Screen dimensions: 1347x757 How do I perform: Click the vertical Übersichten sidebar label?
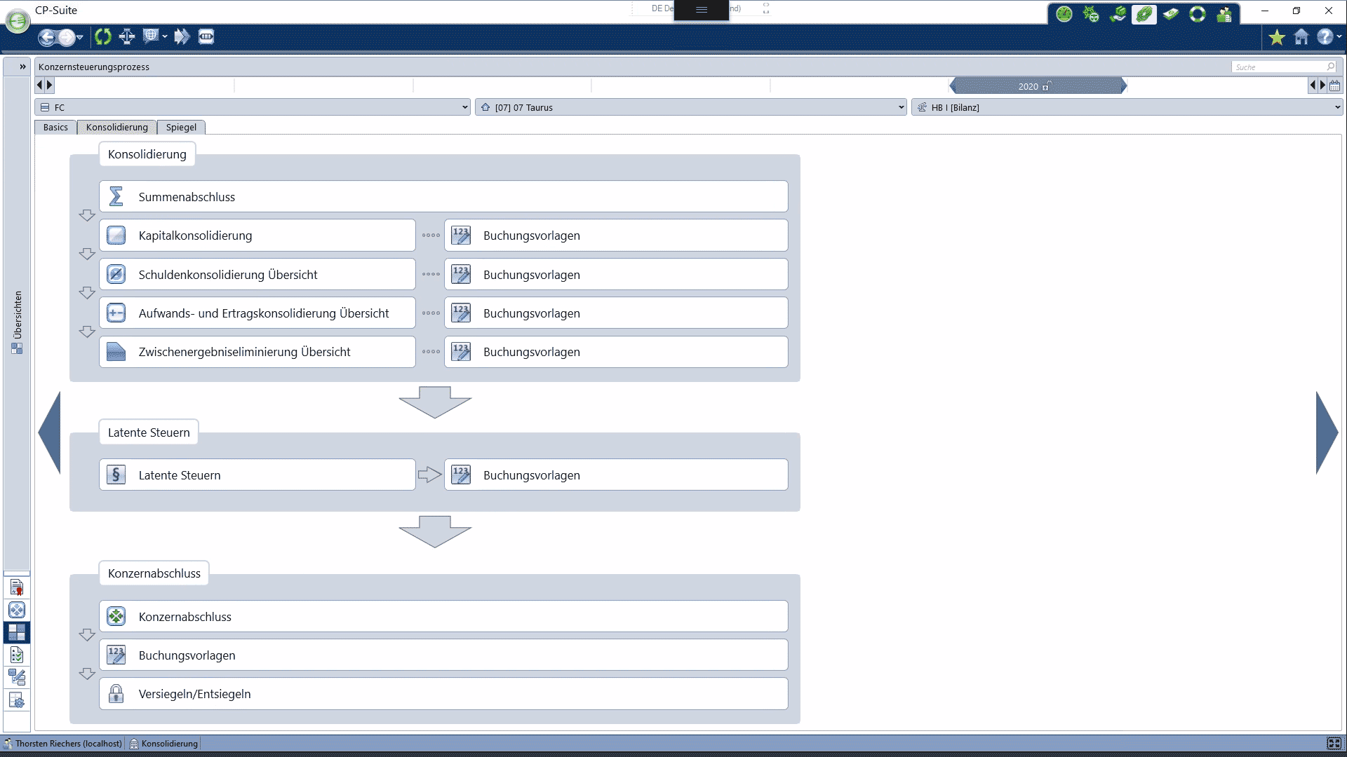point(18,315)
